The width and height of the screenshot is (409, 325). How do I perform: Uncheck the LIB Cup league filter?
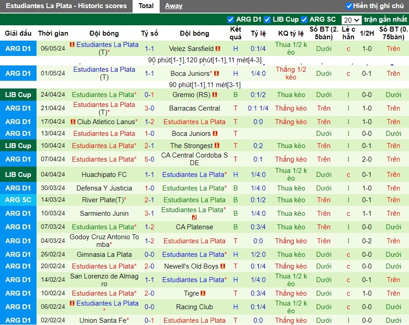click(x=267, y=19)
